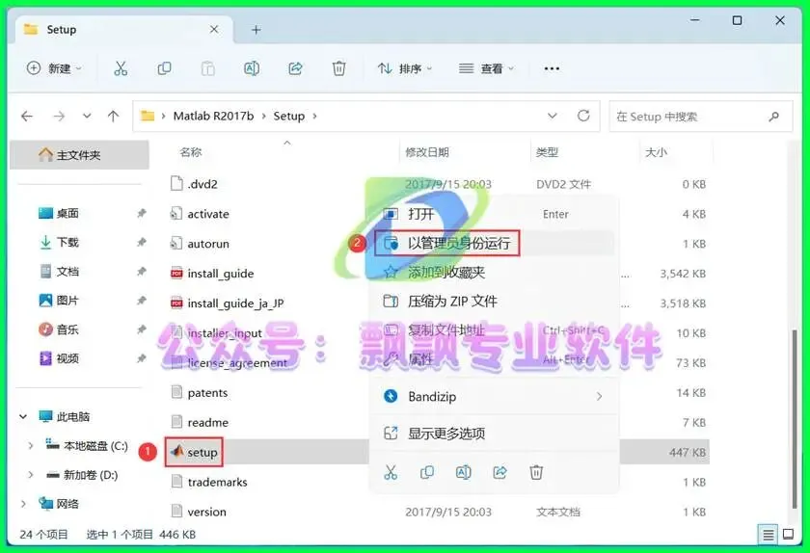Choose 添加到收藏夹 in context menu
This screenshot has width=810, height=553.
coord(495,272)
